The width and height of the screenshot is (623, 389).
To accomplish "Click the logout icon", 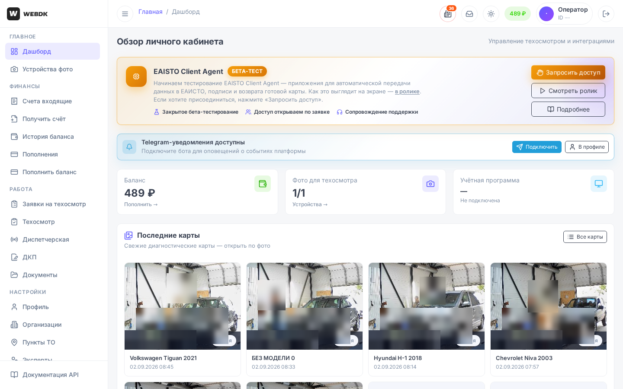I will click(x=606, y=14).
